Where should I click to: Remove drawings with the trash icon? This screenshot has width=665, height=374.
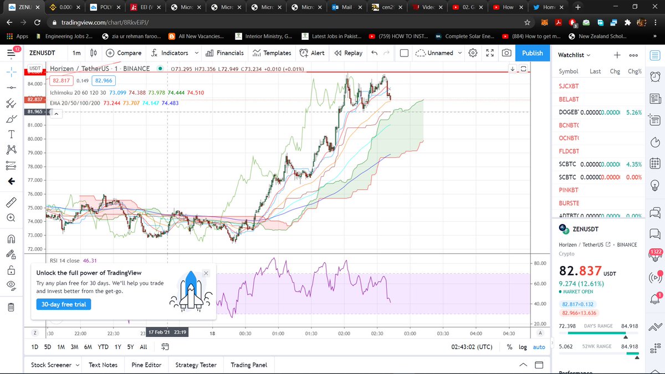click(x=11, y=306)
